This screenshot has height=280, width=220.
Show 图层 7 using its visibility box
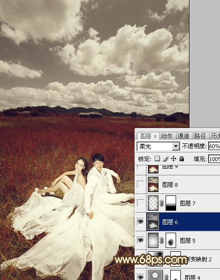(141, 203)
